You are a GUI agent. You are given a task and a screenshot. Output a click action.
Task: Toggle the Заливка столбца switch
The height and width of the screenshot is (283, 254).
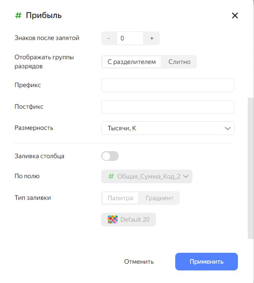(x=110, y=156)
